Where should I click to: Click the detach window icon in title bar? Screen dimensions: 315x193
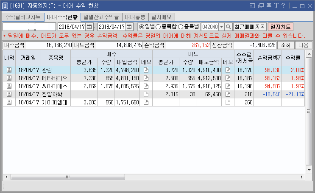point(261,6)
